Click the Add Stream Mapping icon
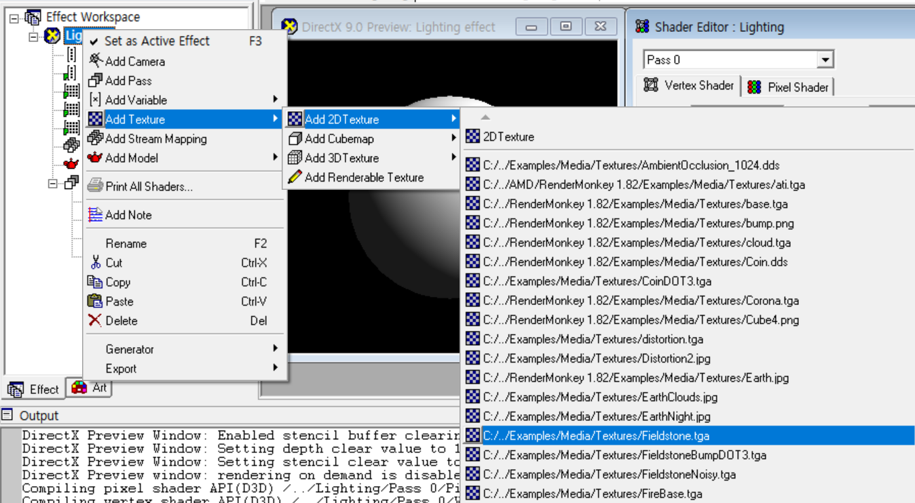Screen dimensions: 915x503 click(x=96, y=138)
